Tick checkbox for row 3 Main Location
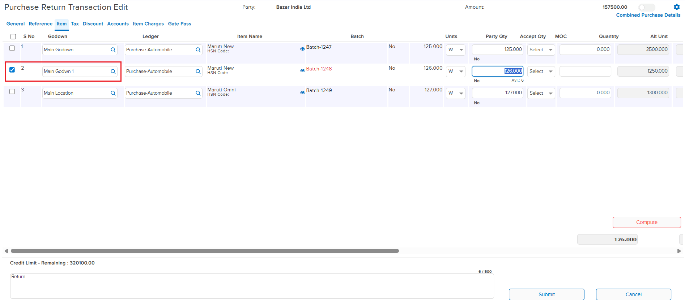685x302 pixels. (x=12, y=91)
